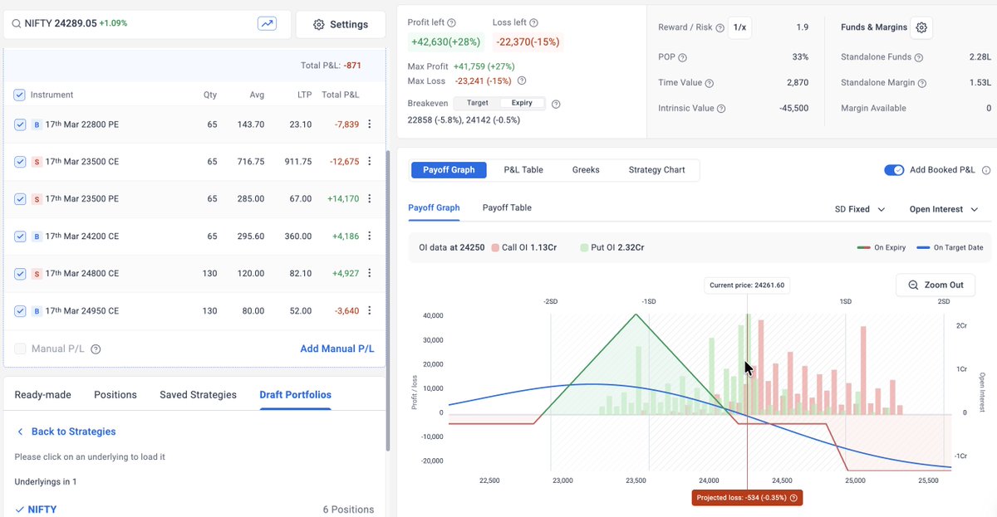Click info icon beside Max Loss value
997x517 pixels.
pyautogui.click(x=522, y=80)
